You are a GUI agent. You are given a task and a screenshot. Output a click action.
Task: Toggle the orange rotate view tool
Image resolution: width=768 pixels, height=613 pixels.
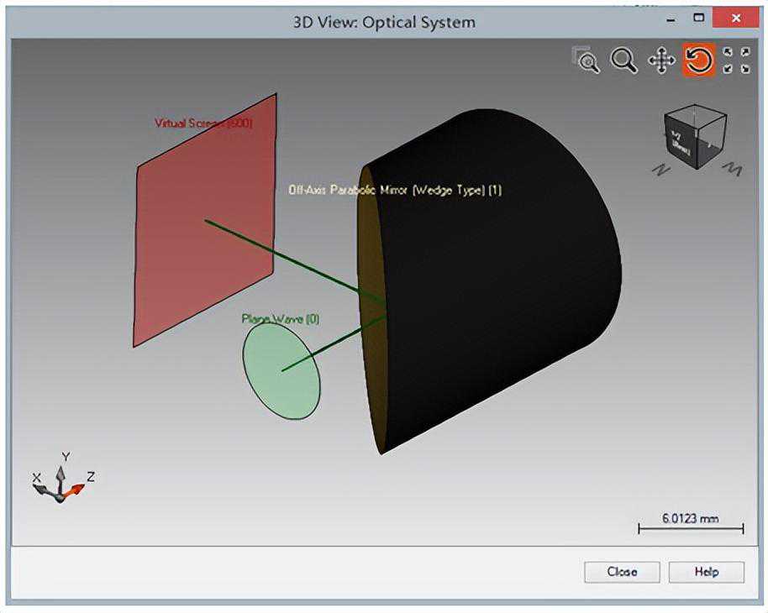pyautogui.click(x=699, y=60)
